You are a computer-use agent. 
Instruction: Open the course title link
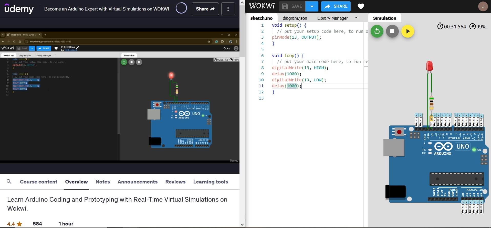(107, 9)
